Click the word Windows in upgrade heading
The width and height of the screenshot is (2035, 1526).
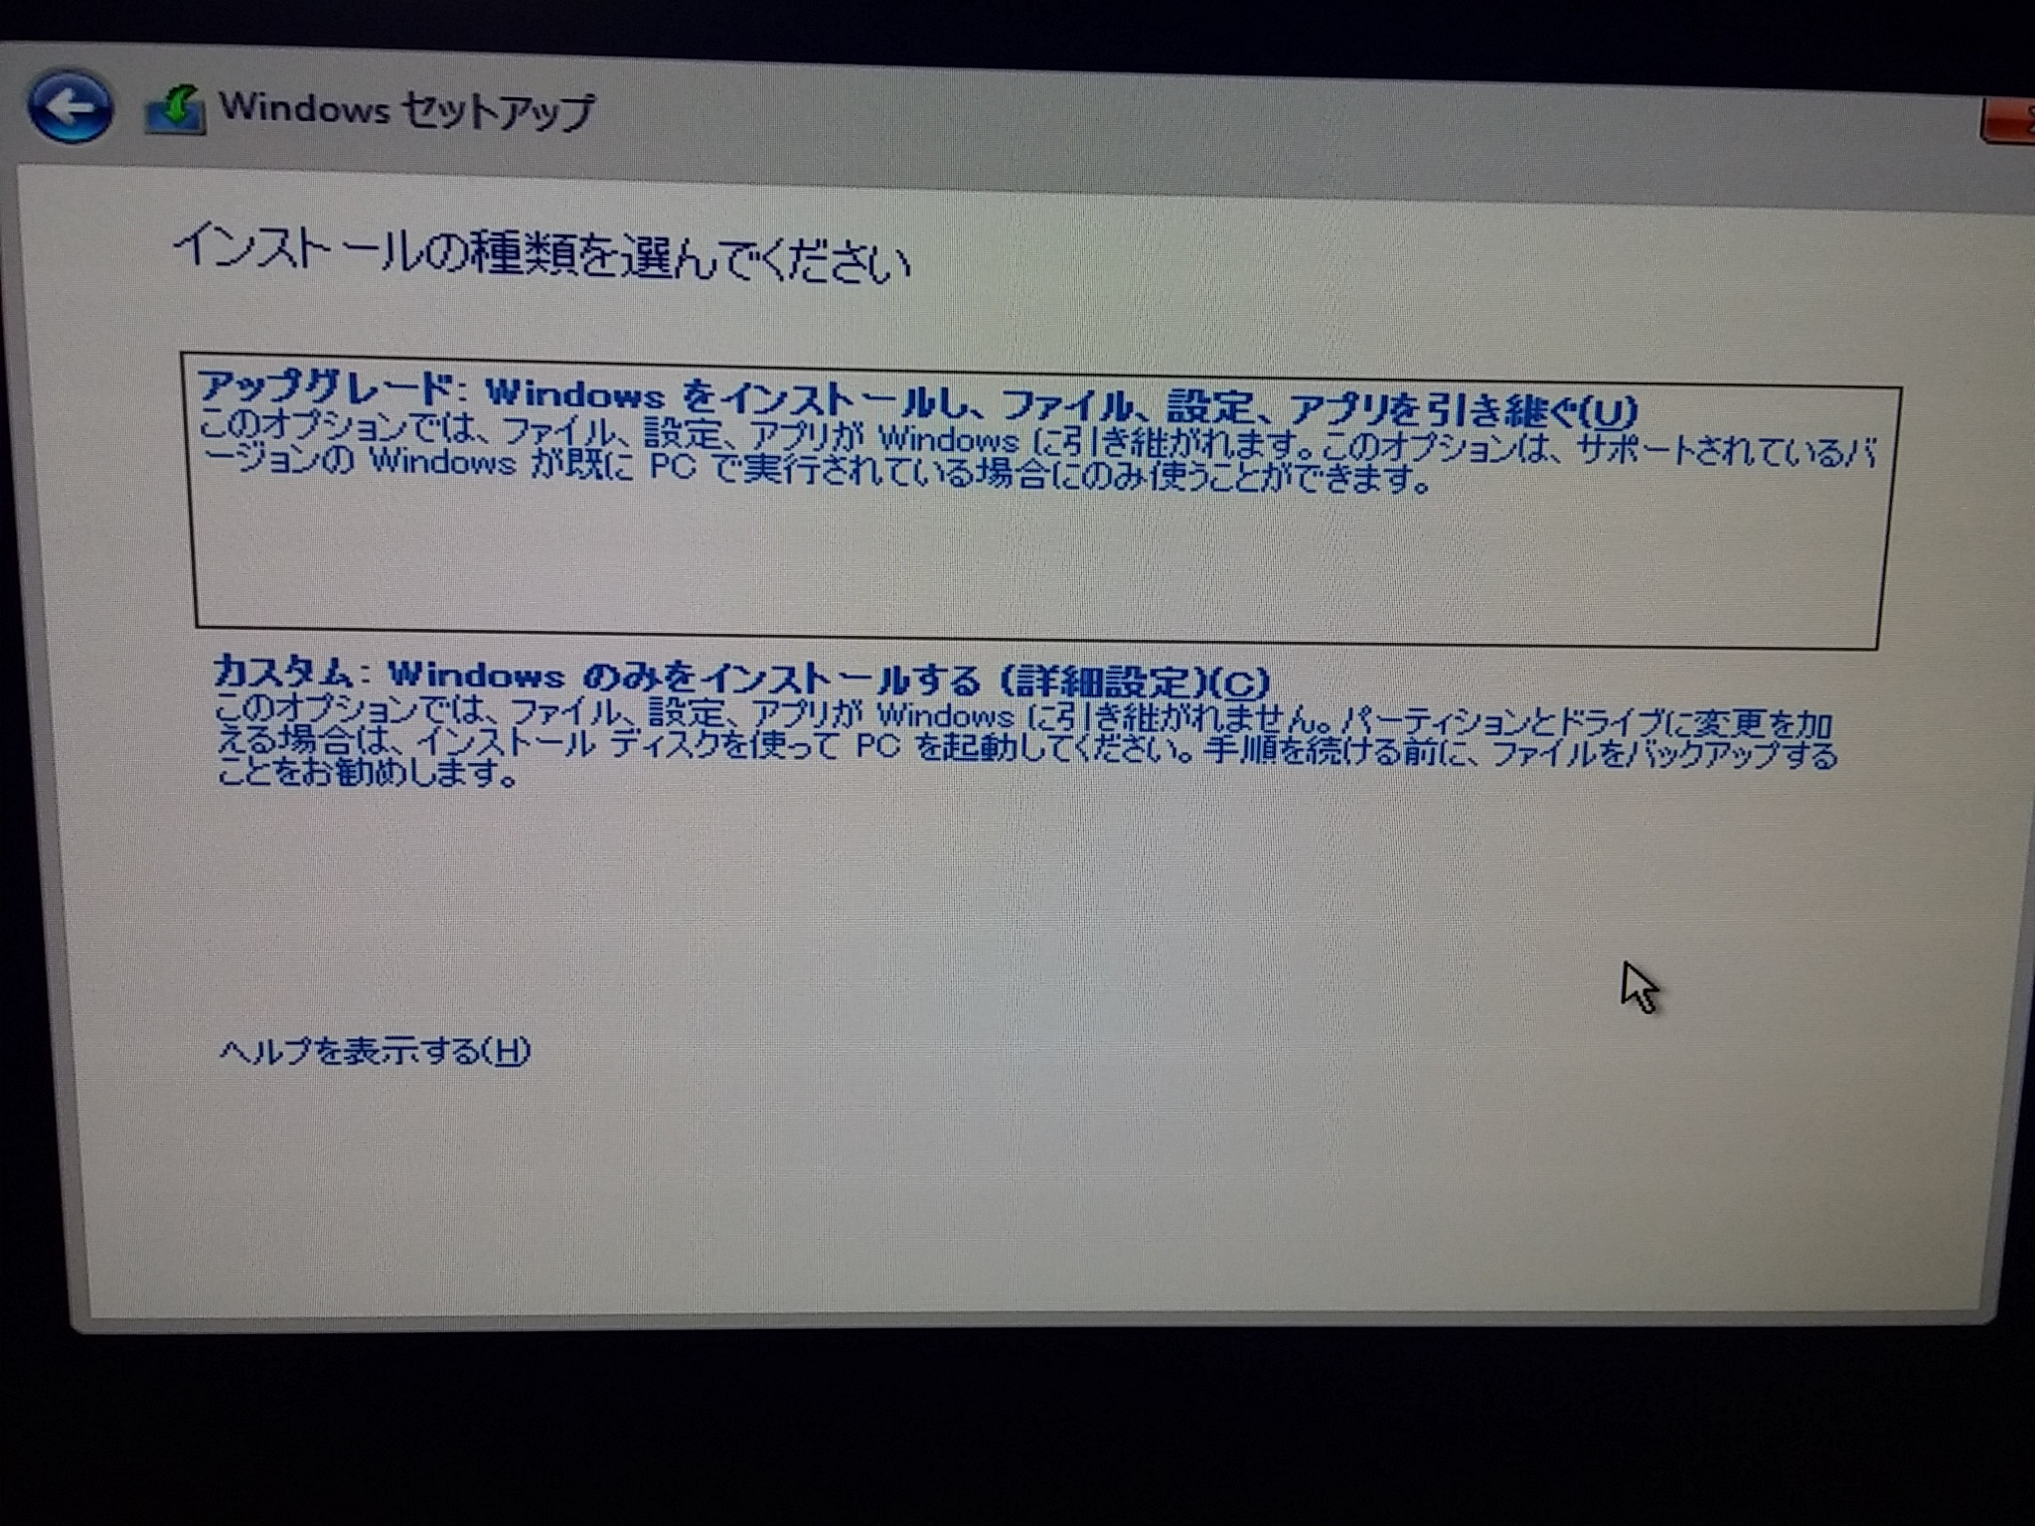[x=574, y=394]
